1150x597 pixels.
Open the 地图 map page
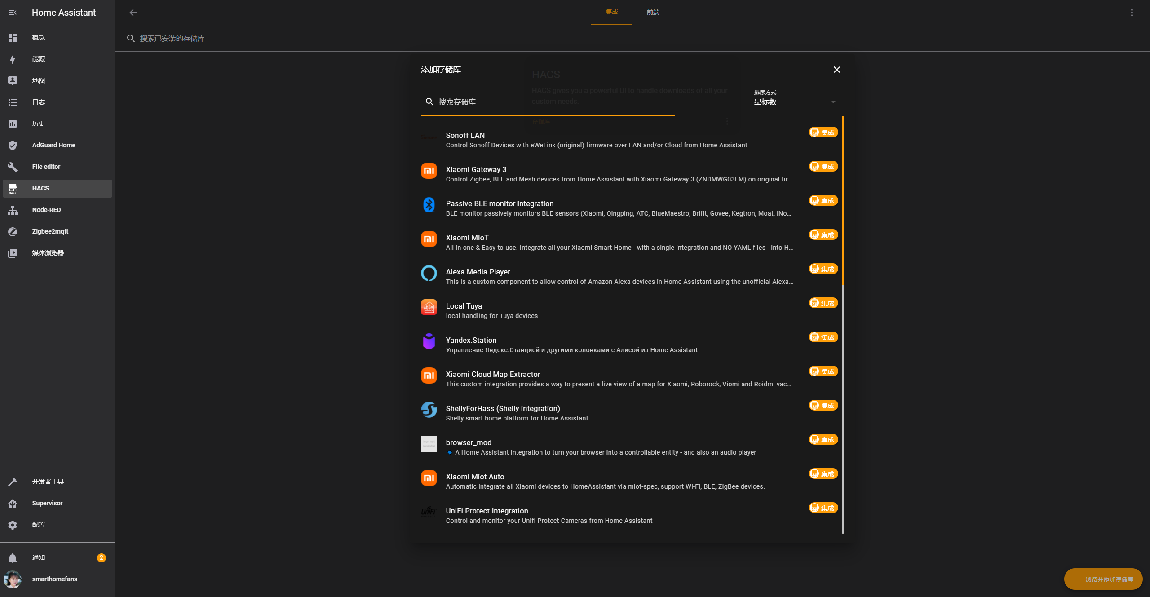(57, 81)
